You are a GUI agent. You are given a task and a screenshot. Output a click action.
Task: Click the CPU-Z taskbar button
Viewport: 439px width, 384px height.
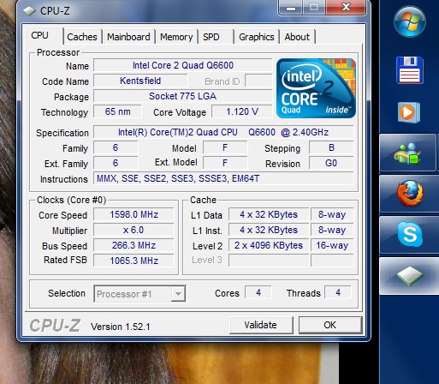(410, 276)
